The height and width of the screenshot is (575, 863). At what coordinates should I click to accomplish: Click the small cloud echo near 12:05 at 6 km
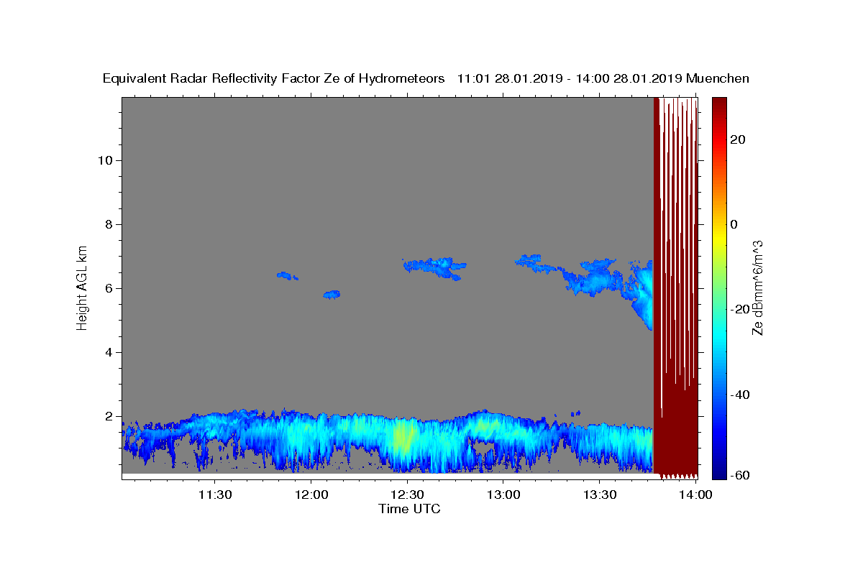332,294
